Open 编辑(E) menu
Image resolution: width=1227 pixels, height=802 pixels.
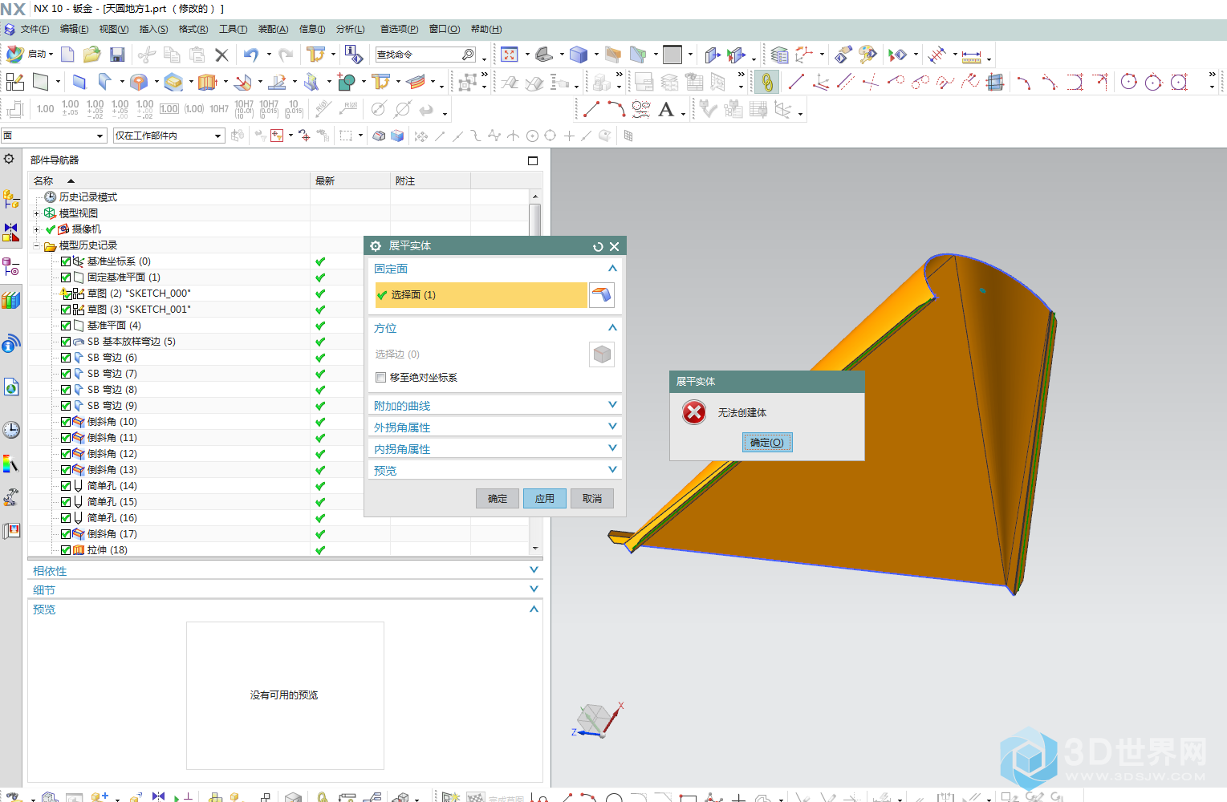pos(75,30)
